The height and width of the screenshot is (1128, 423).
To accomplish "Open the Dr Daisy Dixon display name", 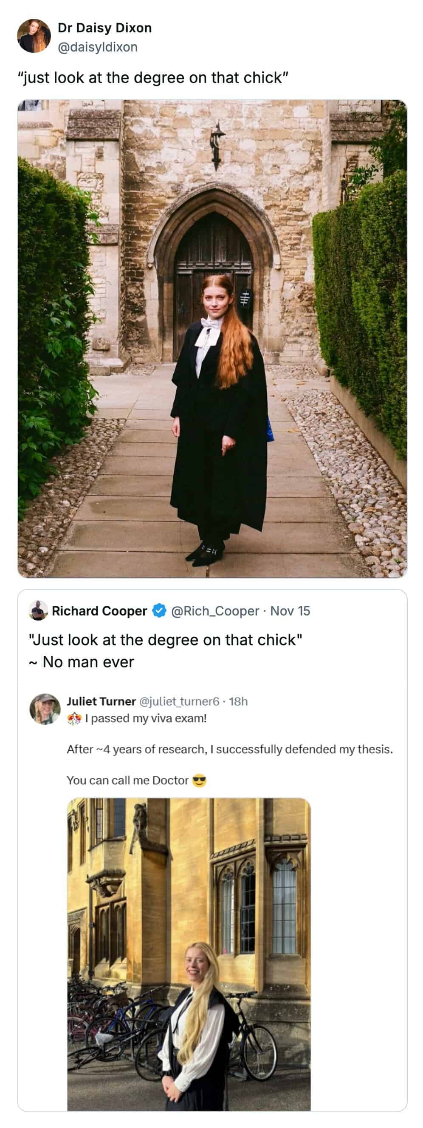I will 104,28.
